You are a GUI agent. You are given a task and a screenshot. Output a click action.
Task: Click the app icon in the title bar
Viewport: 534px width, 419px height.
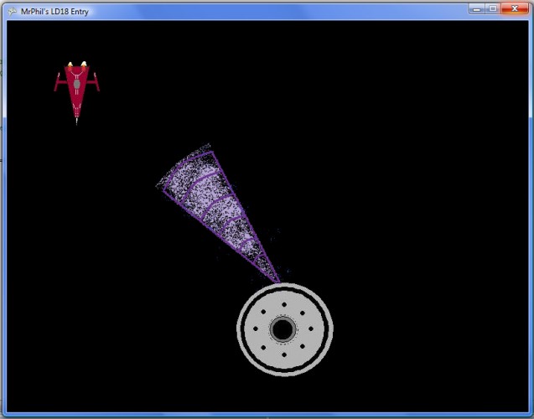[13, 12]
